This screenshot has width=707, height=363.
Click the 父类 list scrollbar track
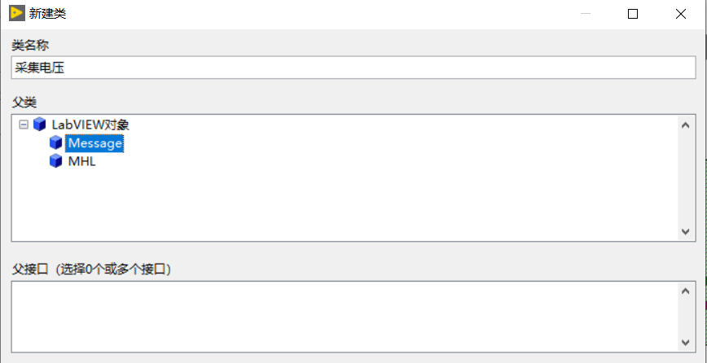coord(685,179)
